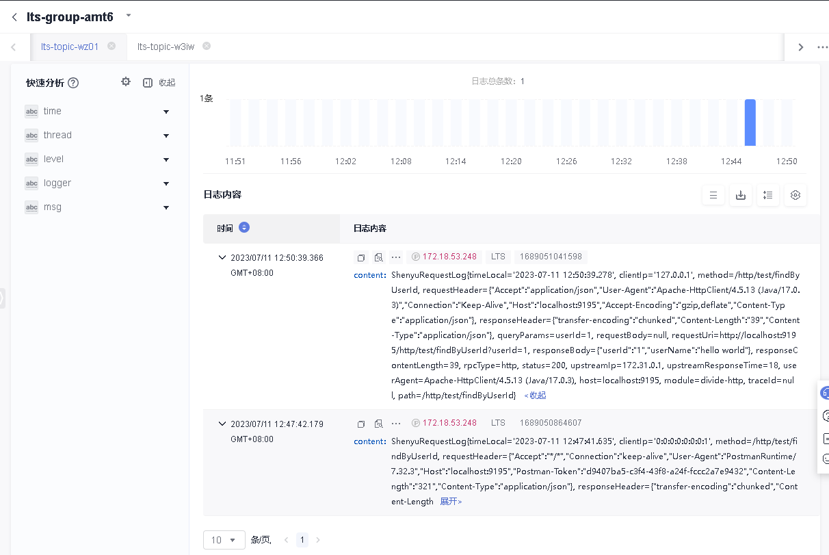Copy the first log entry content
829x555 pixels.
tap(361, 257)
